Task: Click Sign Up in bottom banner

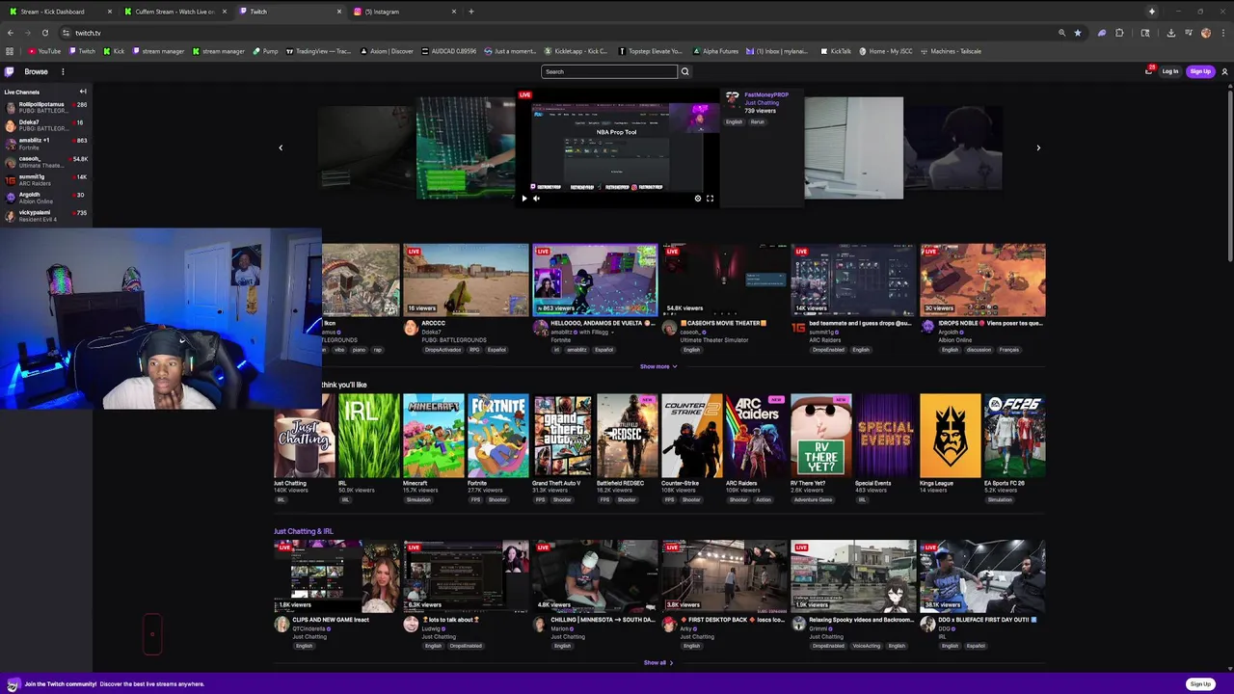Action: pos(1200,684)
